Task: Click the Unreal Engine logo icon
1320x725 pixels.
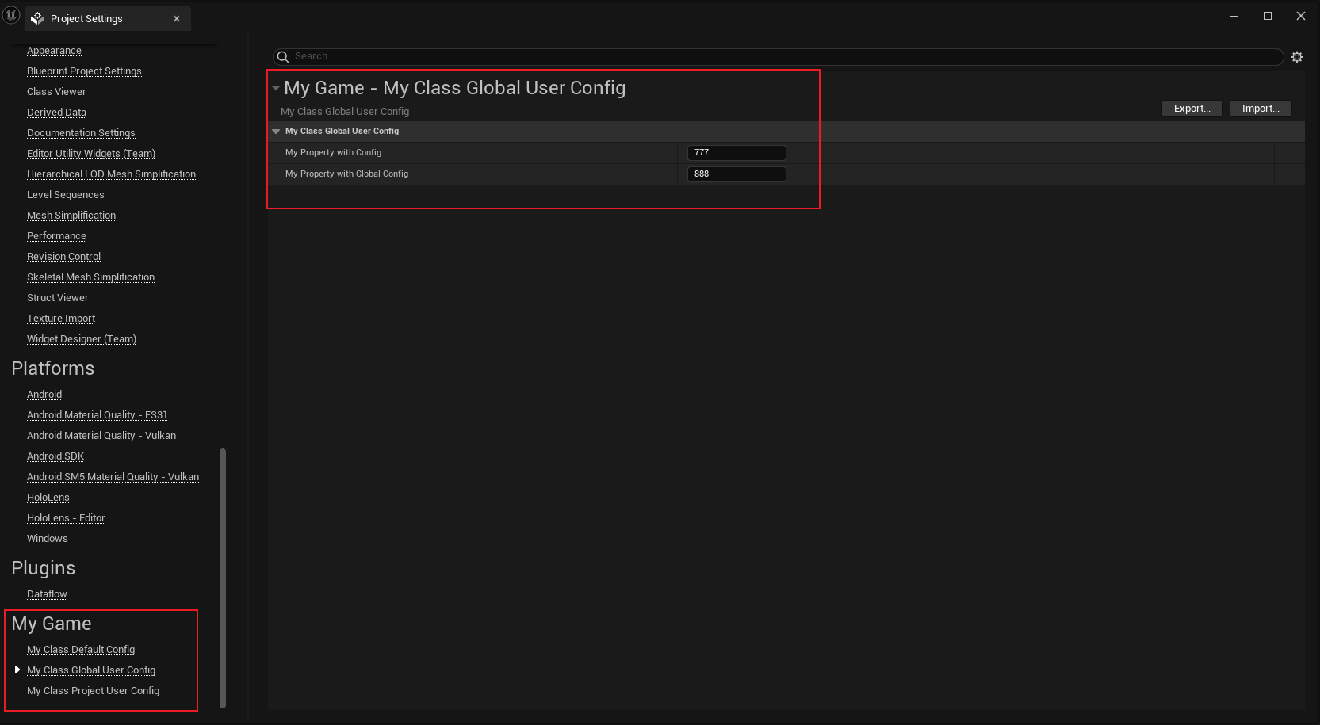Action: tap(11, 15)
